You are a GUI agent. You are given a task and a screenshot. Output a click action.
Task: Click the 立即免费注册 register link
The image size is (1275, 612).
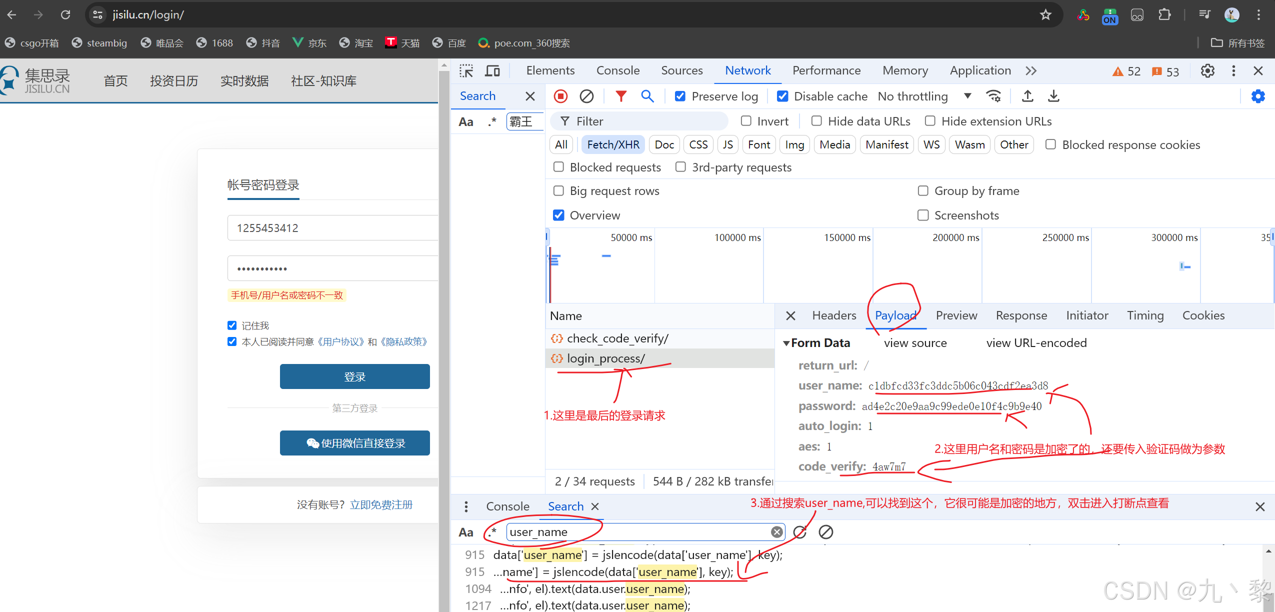[381, 504]
